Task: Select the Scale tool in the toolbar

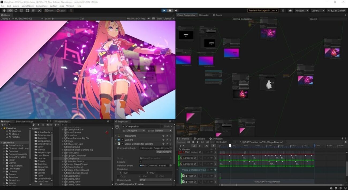Action: [x=22, y=10]
